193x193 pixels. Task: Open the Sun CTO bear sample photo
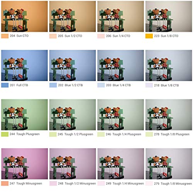coord(24,17)
